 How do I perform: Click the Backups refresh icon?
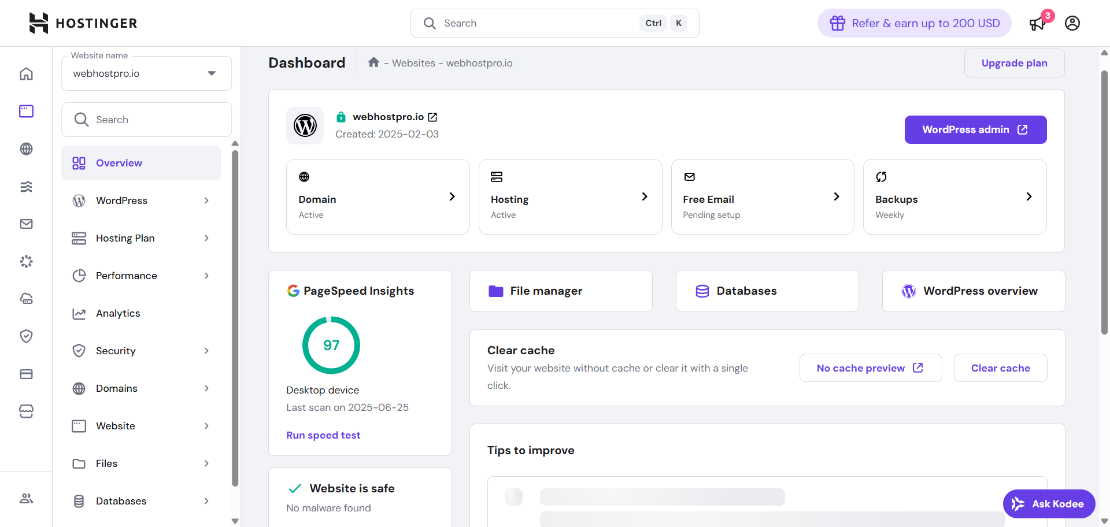881,177
